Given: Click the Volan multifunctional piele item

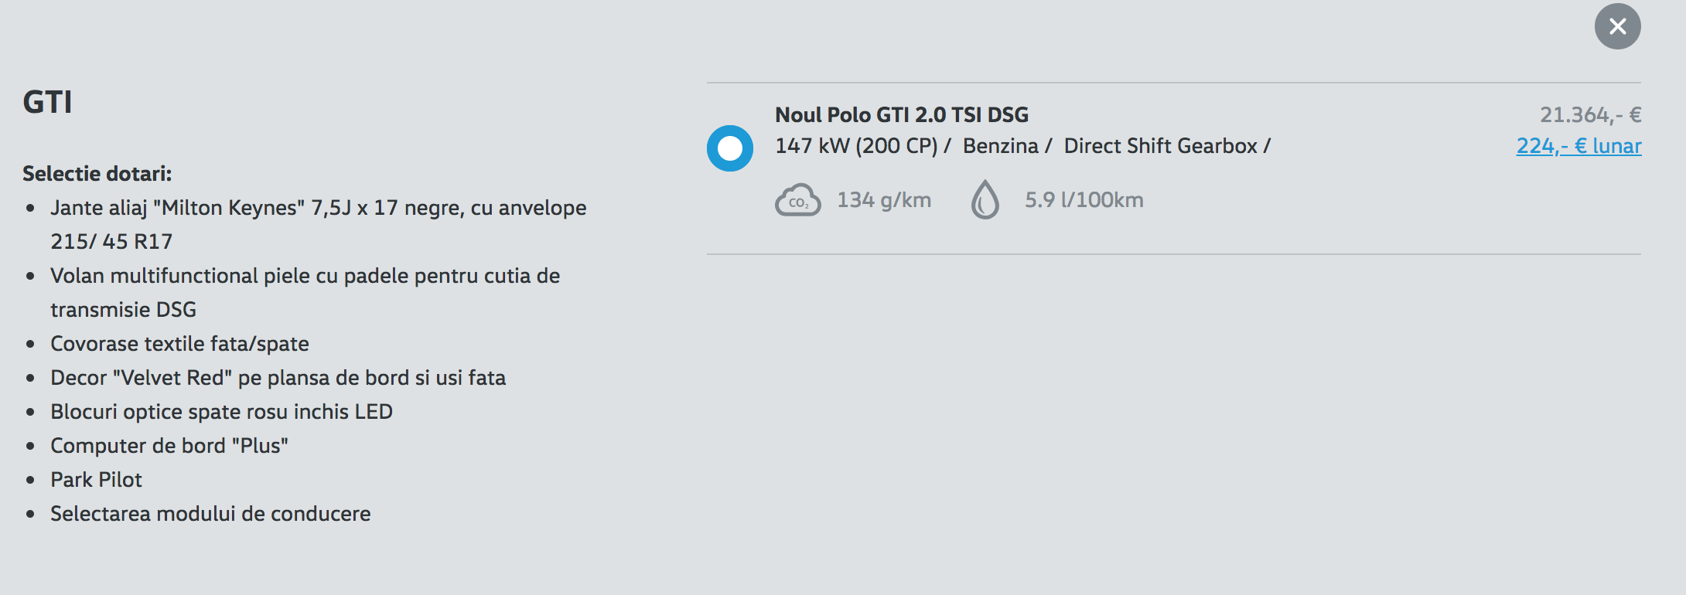Looking at the screenshot, I should [305, 292].
